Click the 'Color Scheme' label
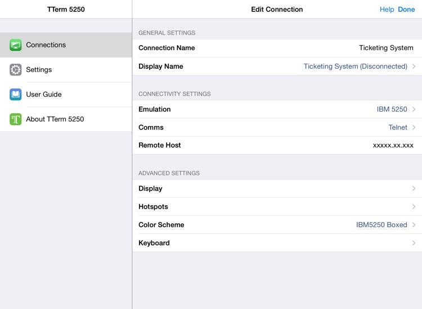The image size is (422, 309). [161, 224]
